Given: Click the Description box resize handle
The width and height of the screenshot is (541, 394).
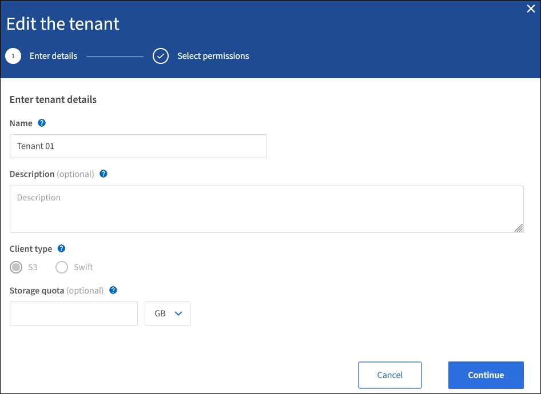Looking at the screenshot, I should (519, 228).
